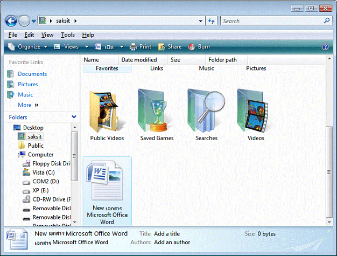Screen dimensions: 337x256
Task: Open Music in Favorite Links
Action: pyautogui.click(x=25, y=95)
